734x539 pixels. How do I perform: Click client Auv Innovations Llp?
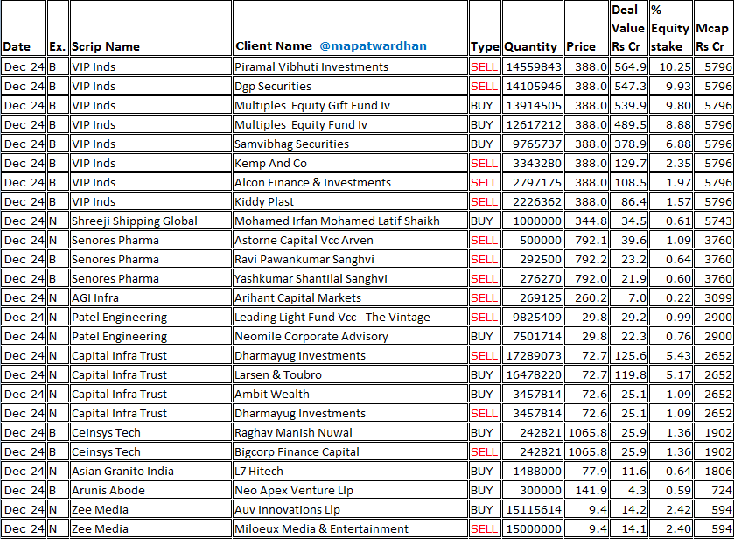(288, 509)
